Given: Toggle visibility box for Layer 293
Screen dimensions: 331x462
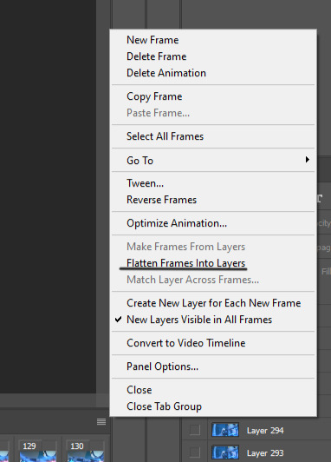Looking at the screenshot, I should pos(195,452).
